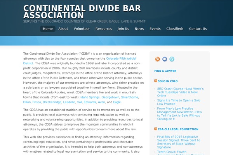Open the CBA-CLE Legal Connection heading link
The image size is (233, 155).
178,129
